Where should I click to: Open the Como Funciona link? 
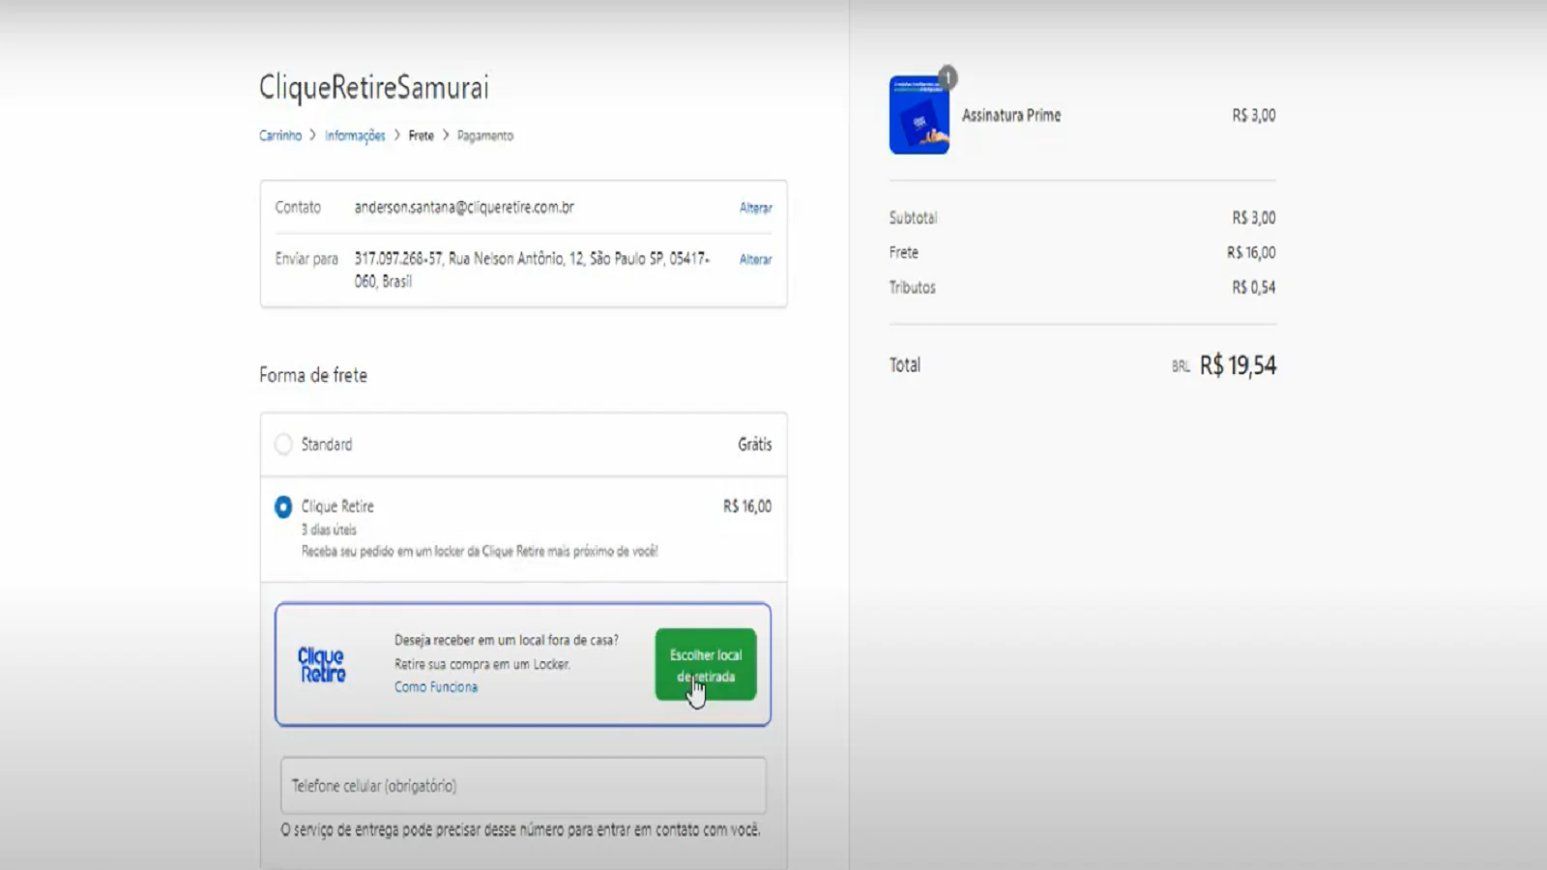[x=435, y=686]
